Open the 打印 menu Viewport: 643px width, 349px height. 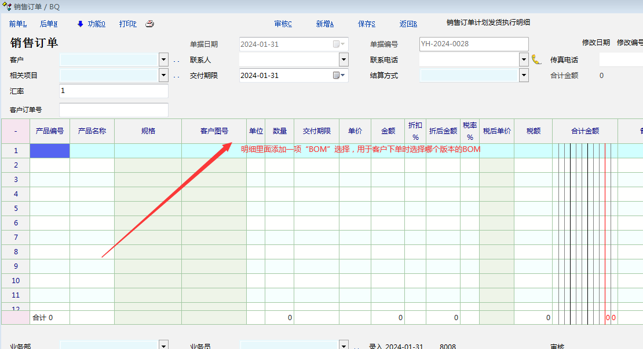pyautogui.click(x=127, y=24)
